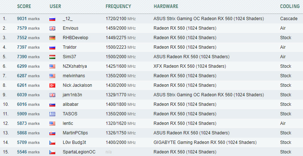
Task: Click the Cascade cooling entry
Action: tap(289, 19)
